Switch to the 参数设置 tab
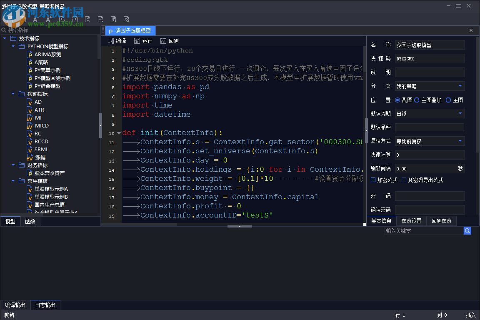This screenshot has height=320, width=480. point(411,221)
